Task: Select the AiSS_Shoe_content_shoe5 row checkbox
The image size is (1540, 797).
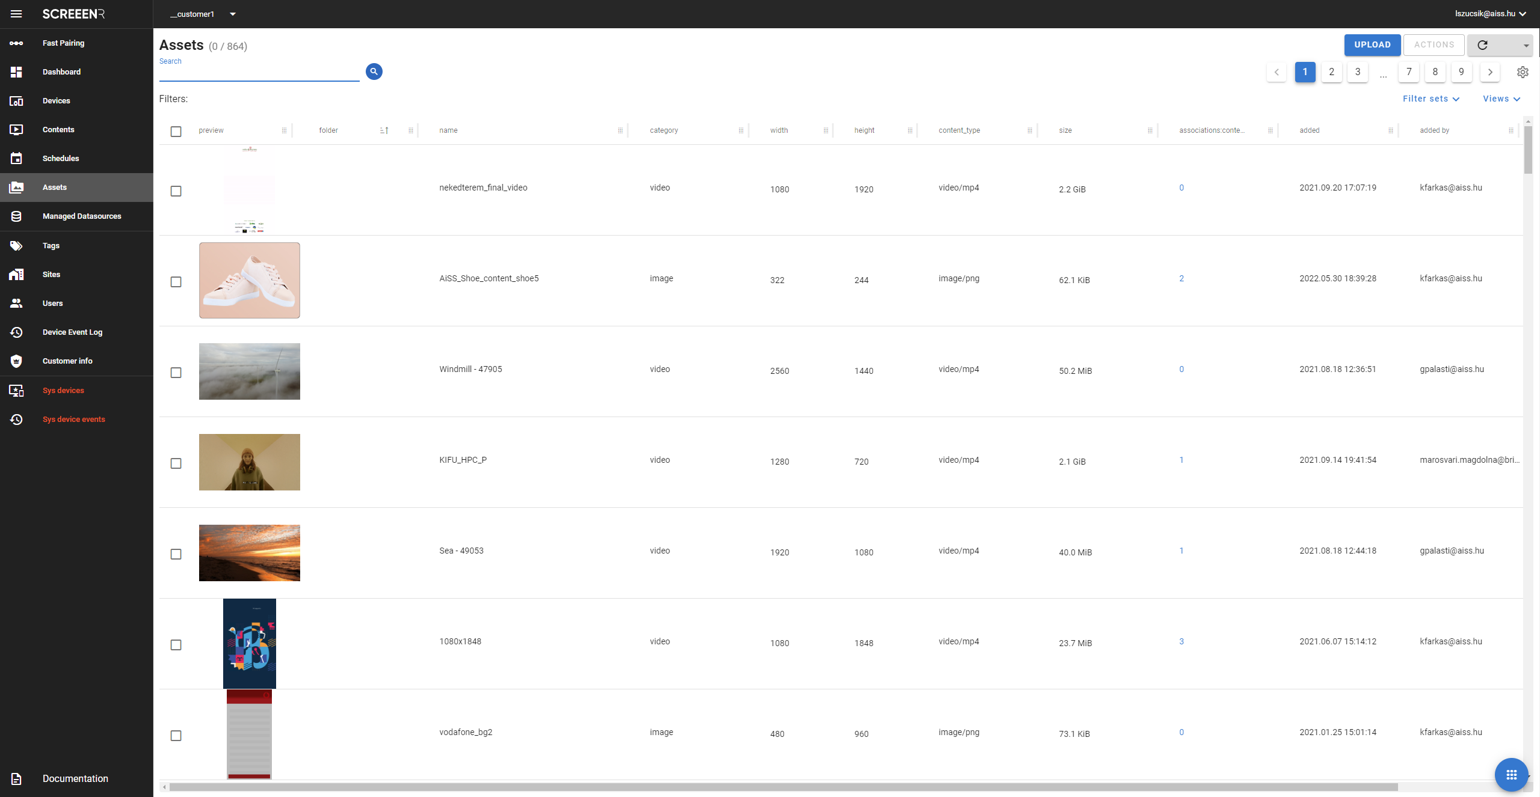Action: click(176, 282)
